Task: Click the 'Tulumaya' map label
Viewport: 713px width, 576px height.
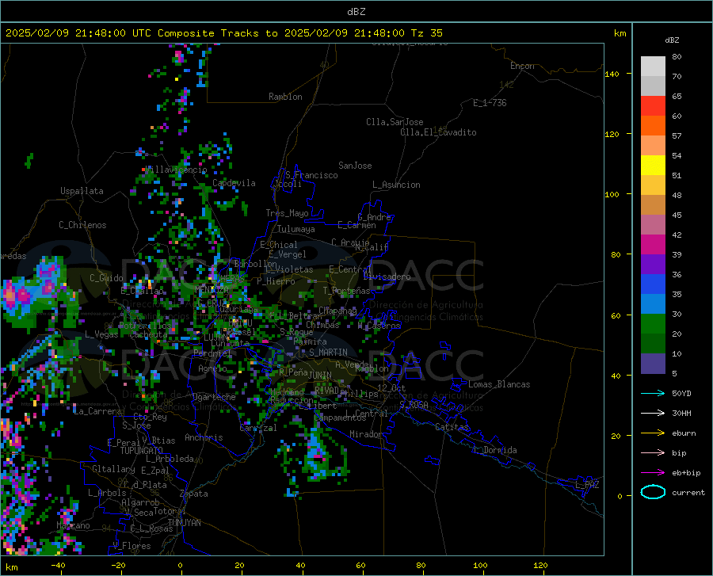Action: [296, 229]
